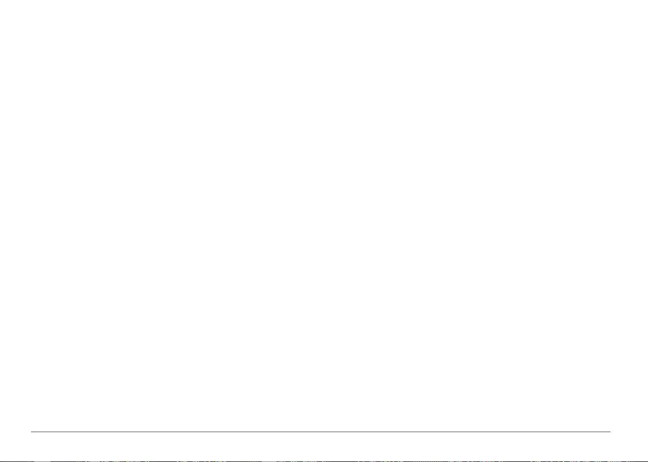The height and width of the screenshot is (462, 648).
Task: Click the empty footer area below the line
Action: click(324, 446)
